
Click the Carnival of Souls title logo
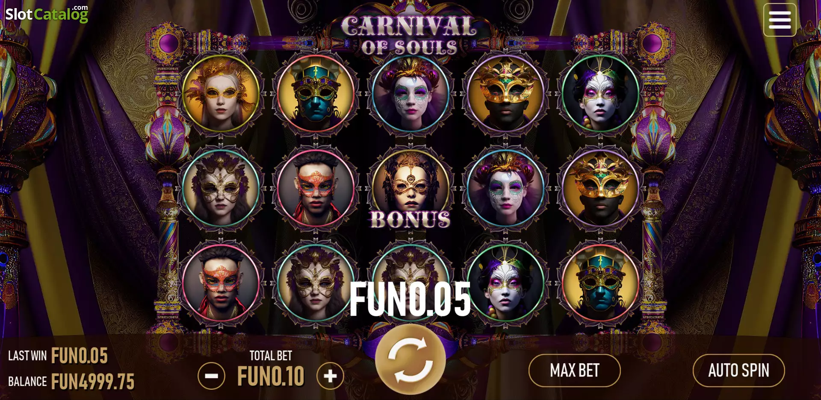click(409, 36)
